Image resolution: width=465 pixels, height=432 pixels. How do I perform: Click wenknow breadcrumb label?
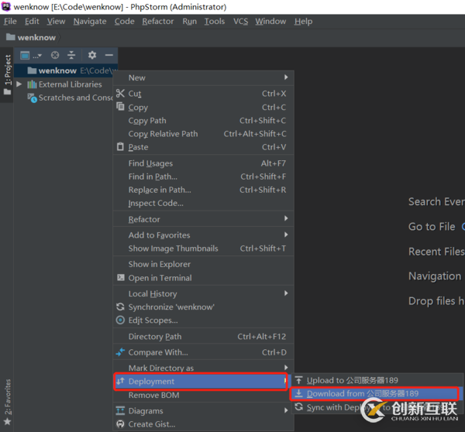(x=36, y=37)
